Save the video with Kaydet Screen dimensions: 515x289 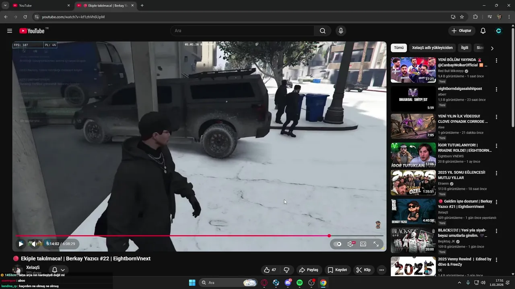tap(337, 270)
